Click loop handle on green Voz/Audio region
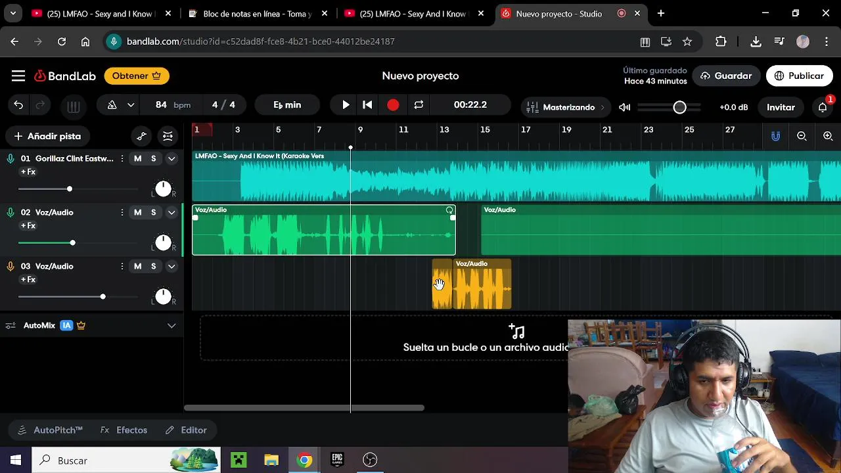The width and height of the screenshot is (841, 473). pos(449,210)
